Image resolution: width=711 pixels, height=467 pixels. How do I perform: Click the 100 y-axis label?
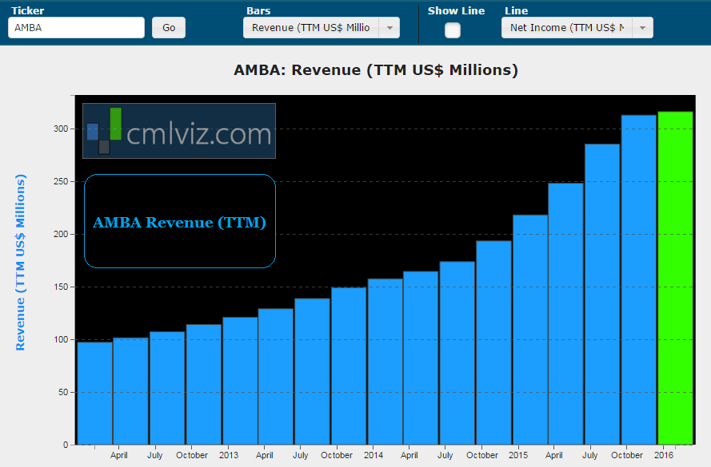[61, 339]
